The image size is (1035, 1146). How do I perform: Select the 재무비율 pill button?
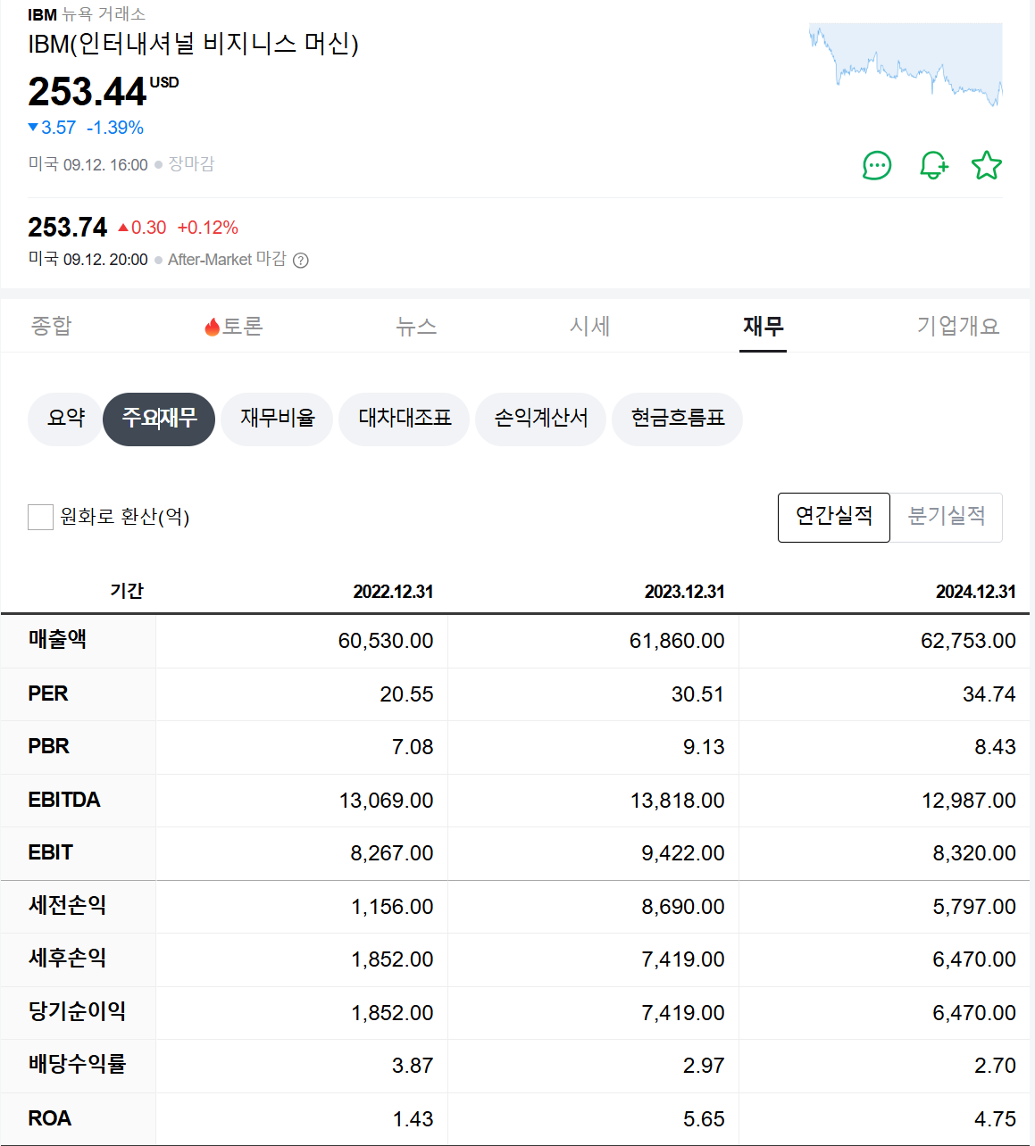coord(277,419)
